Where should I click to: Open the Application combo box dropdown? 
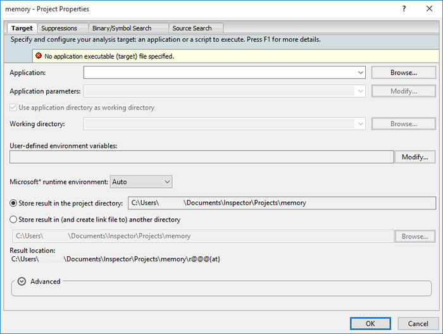point(360,73)
